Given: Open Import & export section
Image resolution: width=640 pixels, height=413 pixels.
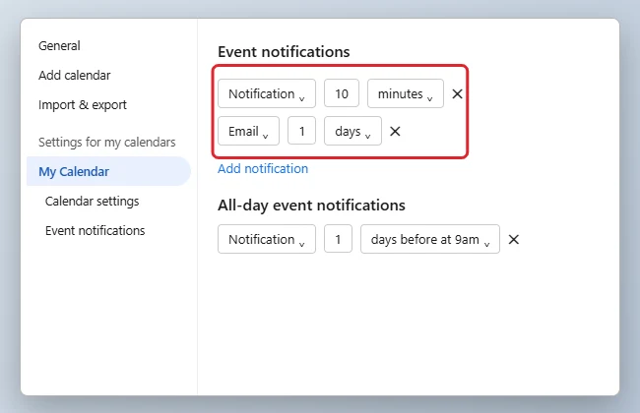Looking at the screenshot, I should [x=83, y=105].
